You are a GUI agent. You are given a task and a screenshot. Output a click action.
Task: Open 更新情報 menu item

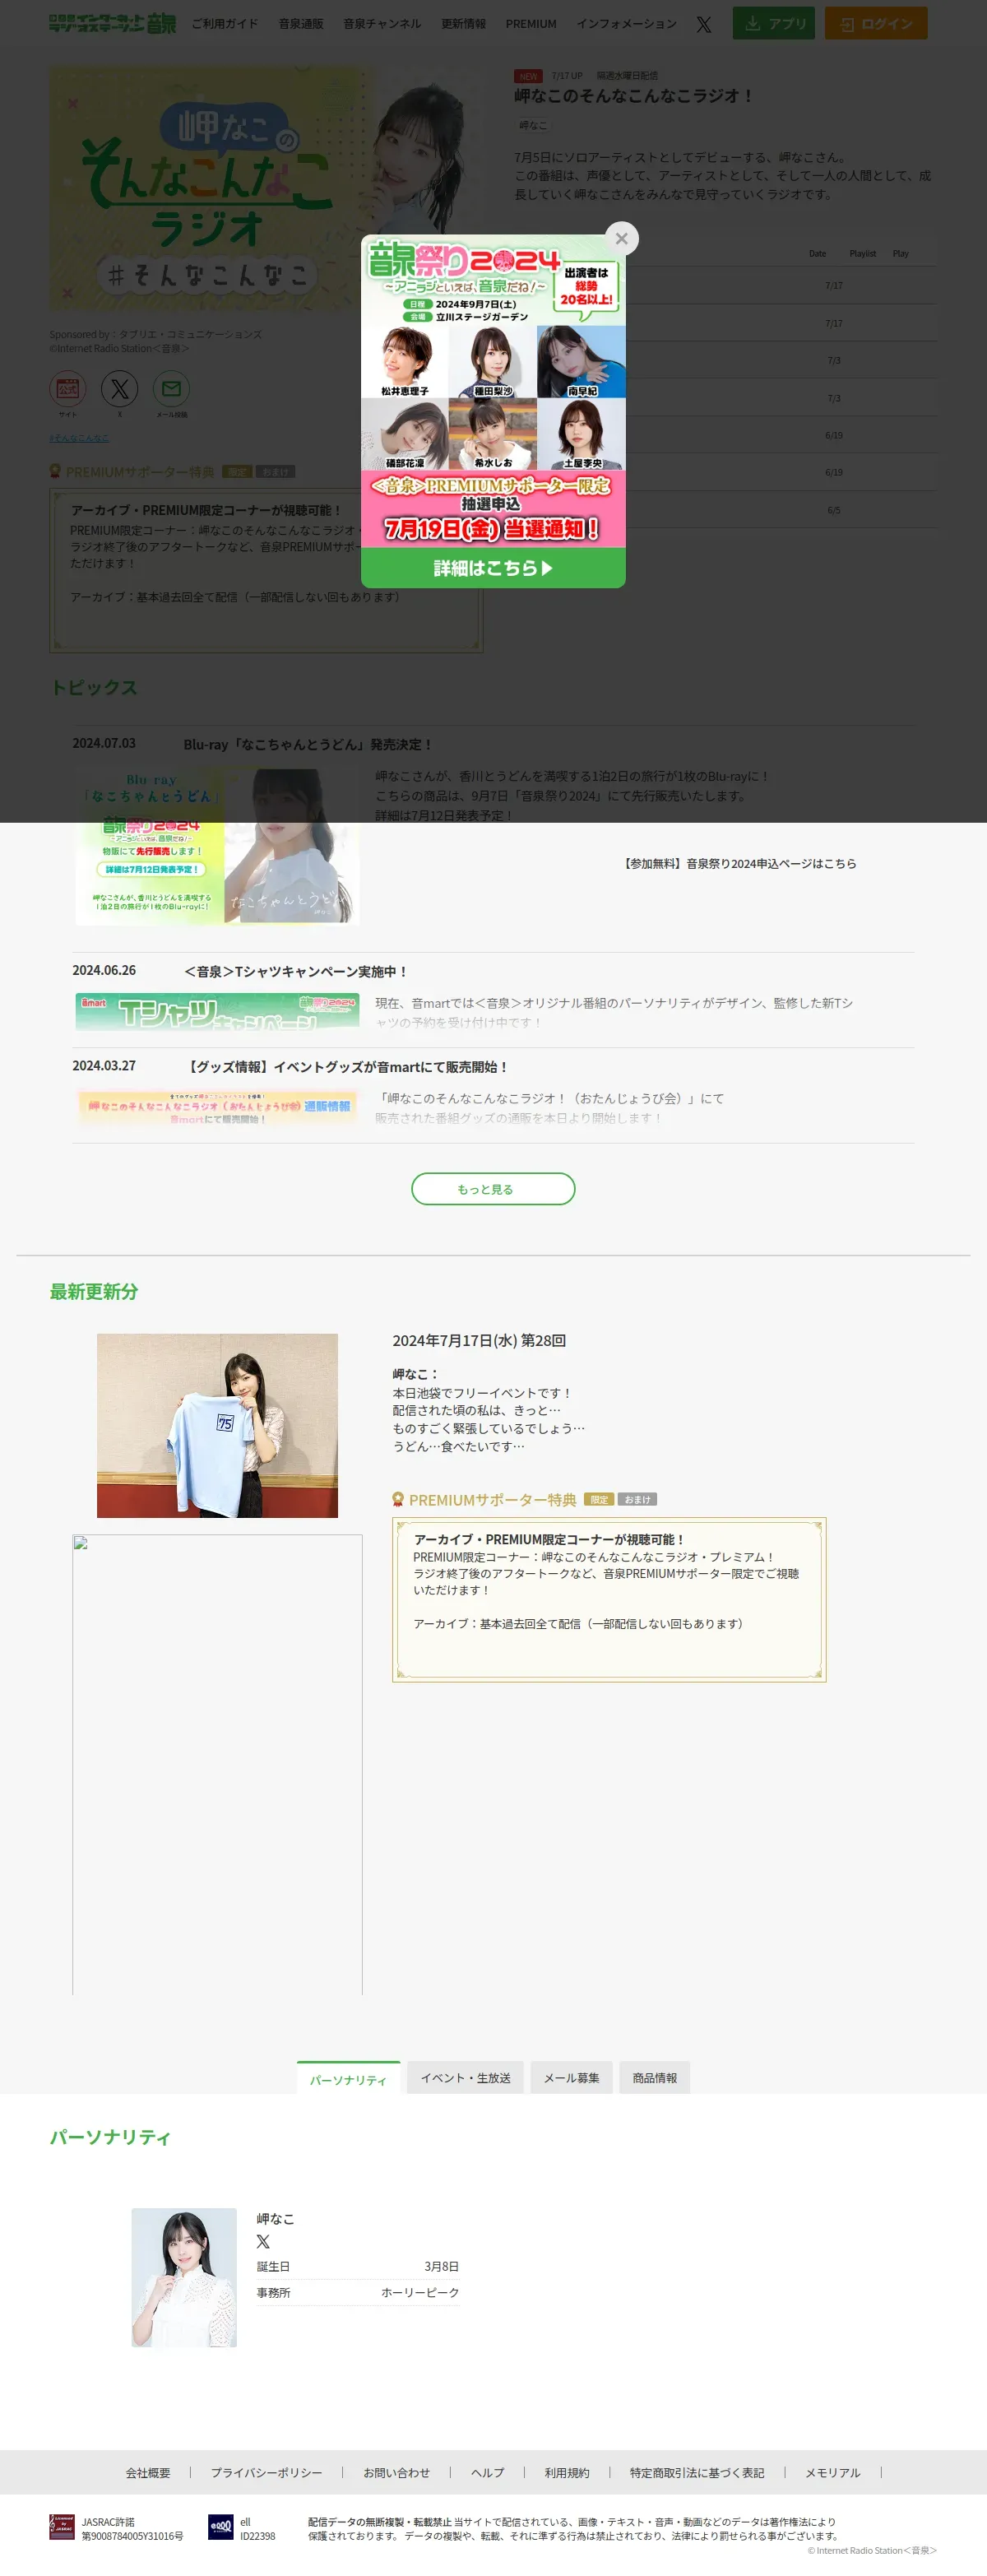[x=463, y=24]
